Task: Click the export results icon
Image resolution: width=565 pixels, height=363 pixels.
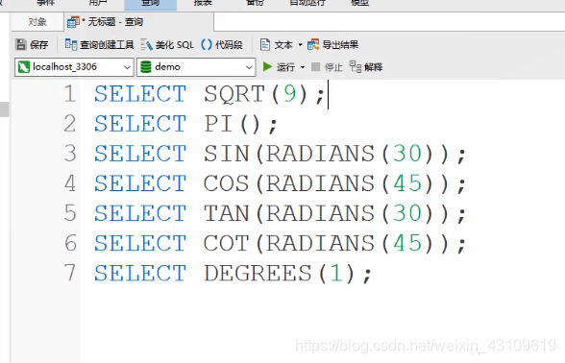Action: tap(313, 44)
